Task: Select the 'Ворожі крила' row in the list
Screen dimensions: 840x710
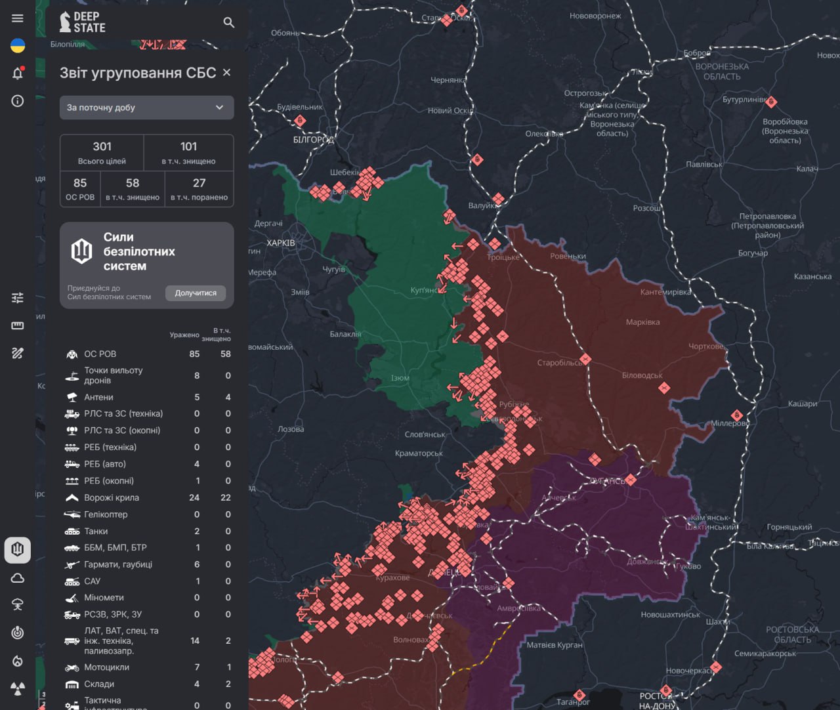Action: coord(112,497)
